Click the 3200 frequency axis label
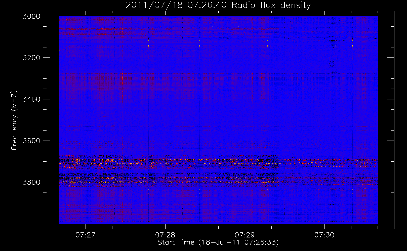The height and width of the screenshot is (251, 407). tap(31, 58)
